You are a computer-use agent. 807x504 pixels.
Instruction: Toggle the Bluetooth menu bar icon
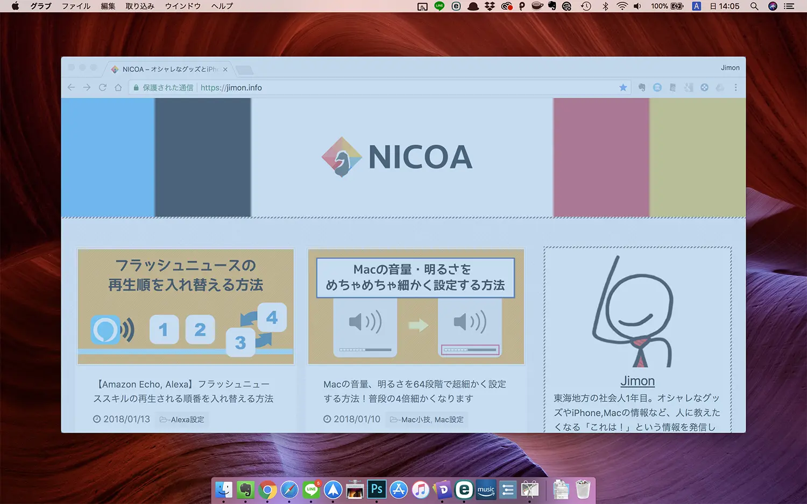[605, 6]
